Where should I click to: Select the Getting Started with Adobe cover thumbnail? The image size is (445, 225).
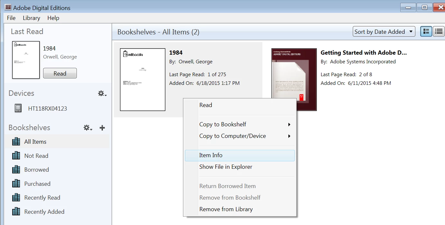[x=294, y=80]
